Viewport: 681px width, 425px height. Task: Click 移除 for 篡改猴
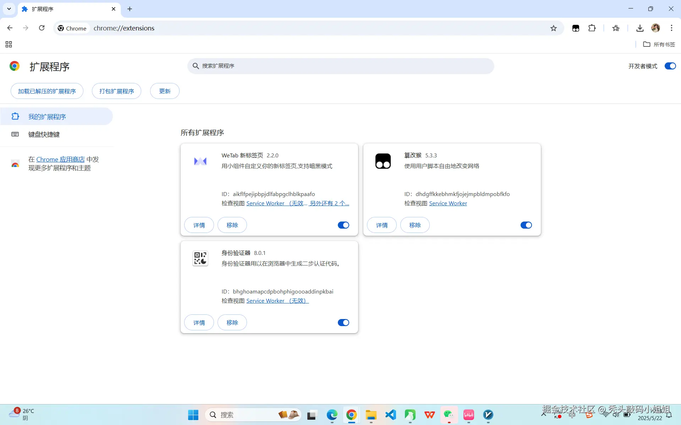[415, 225]
